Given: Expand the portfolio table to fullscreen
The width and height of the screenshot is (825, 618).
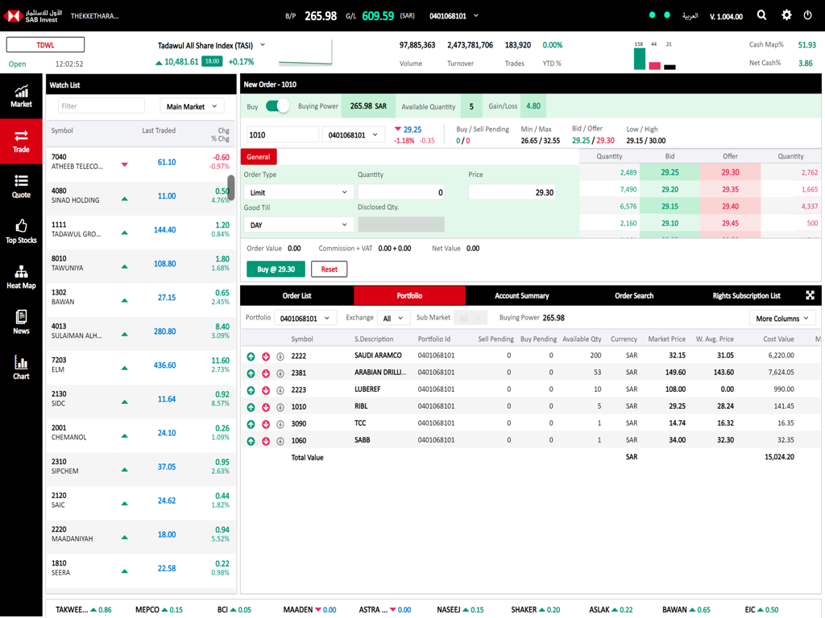Looking at the screenshot, I should 810,295.
